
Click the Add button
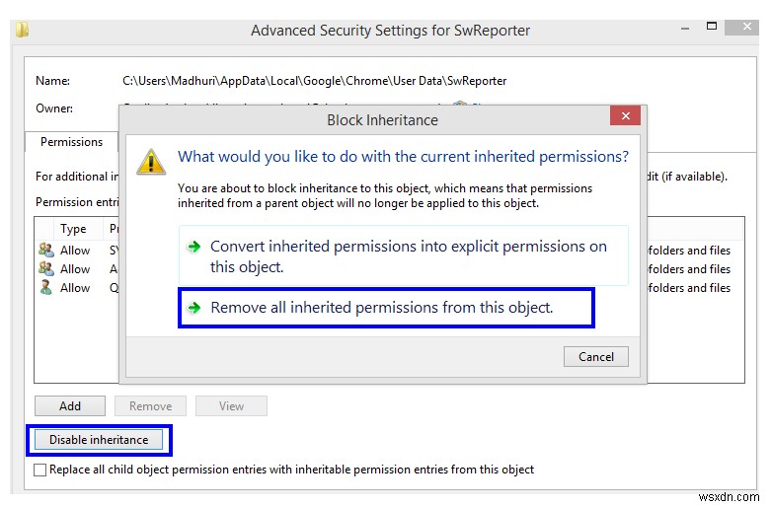click(70, 405)
